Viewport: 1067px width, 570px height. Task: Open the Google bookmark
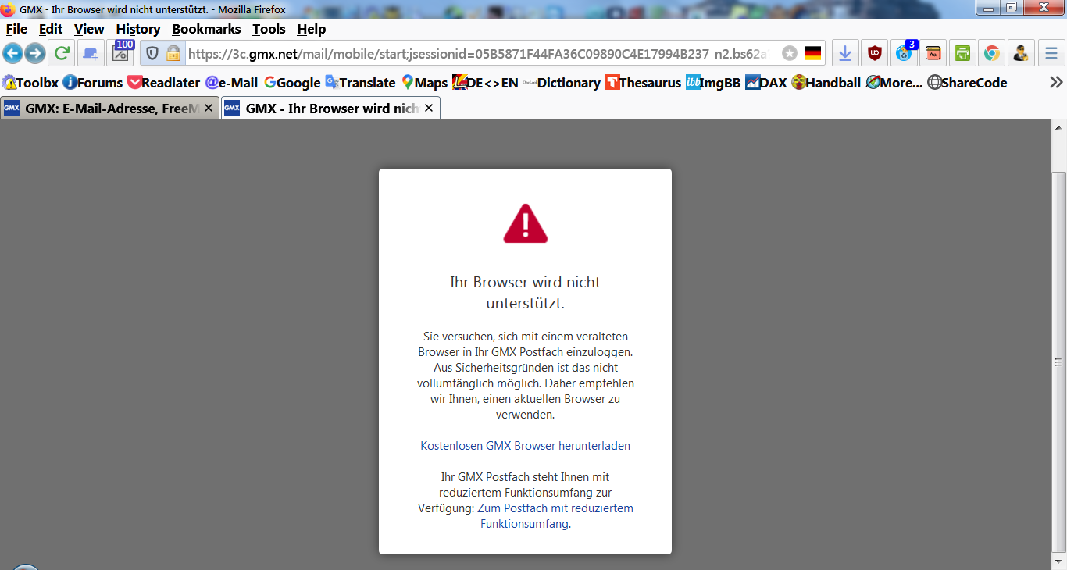tap(292, 83)
